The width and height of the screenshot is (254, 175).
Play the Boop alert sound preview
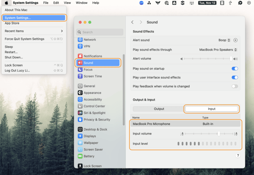[236, 40]
